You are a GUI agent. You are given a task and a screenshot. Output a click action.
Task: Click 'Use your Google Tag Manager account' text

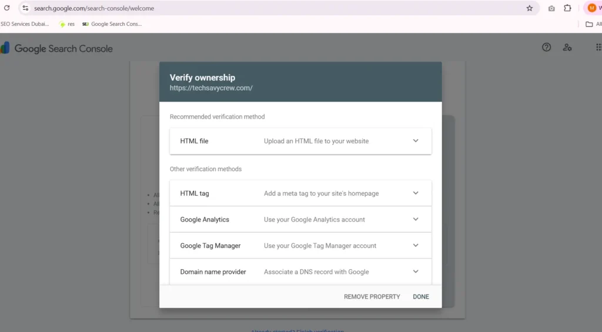pos(320,245)
